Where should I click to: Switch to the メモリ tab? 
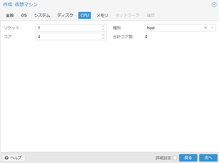coord(102,15)
